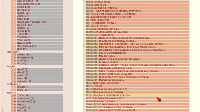
Task: Open Где мои семнадцать лет? entry
Action: click(137, 98)
